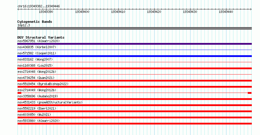Image resolution: width=260 pixels, height=135 pixels.
Task: Select the red nsv5518454 variant bar
Action: click(134, 87)
